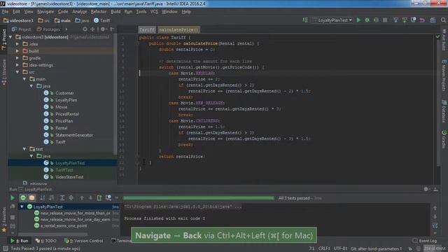448x252 pixels.
Task: Click Tariff breadcrumb in editor
Action: (147, 29)
